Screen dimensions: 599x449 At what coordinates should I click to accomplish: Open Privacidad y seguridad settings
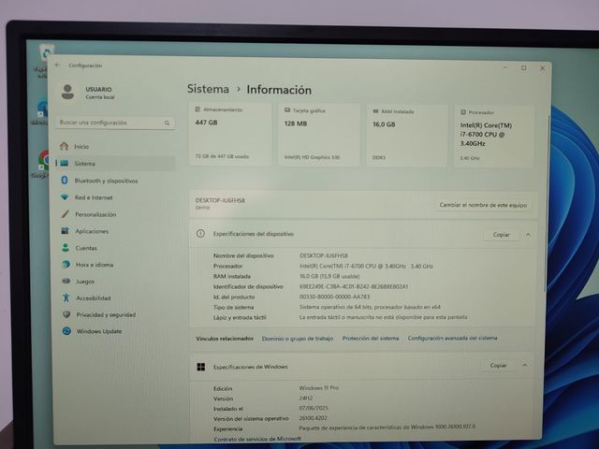[x=106, y=314]
